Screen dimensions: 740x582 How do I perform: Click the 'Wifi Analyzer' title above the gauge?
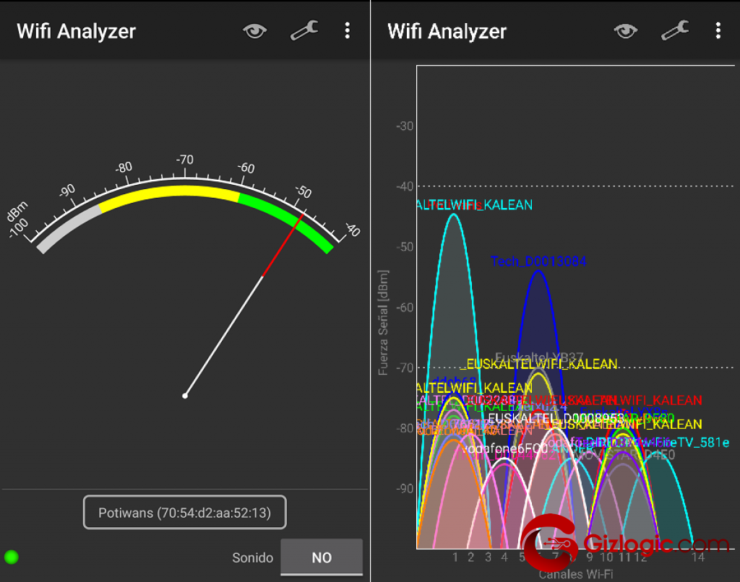click(x=77, y=32)
